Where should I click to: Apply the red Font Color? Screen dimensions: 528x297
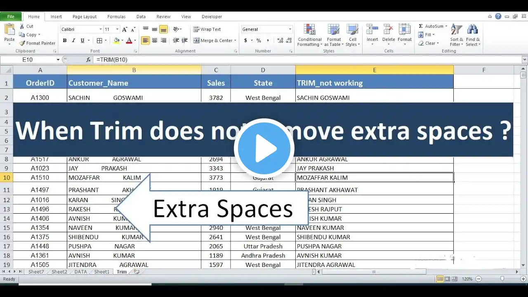click(129, 40)
